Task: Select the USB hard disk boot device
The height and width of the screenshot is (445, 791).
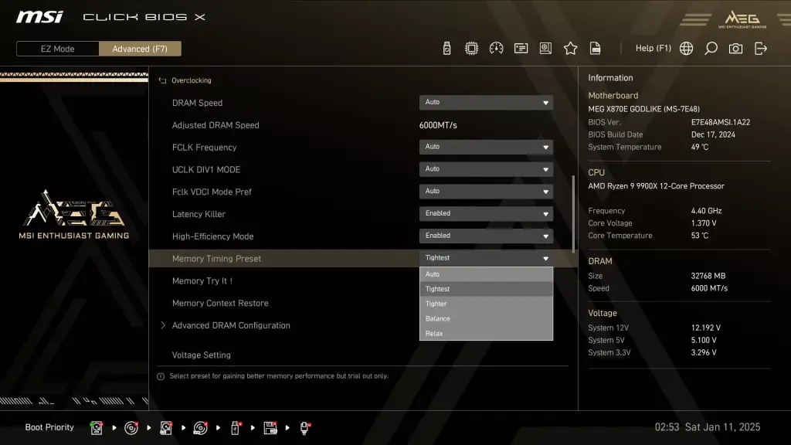Action: click(x=166, y=428)
